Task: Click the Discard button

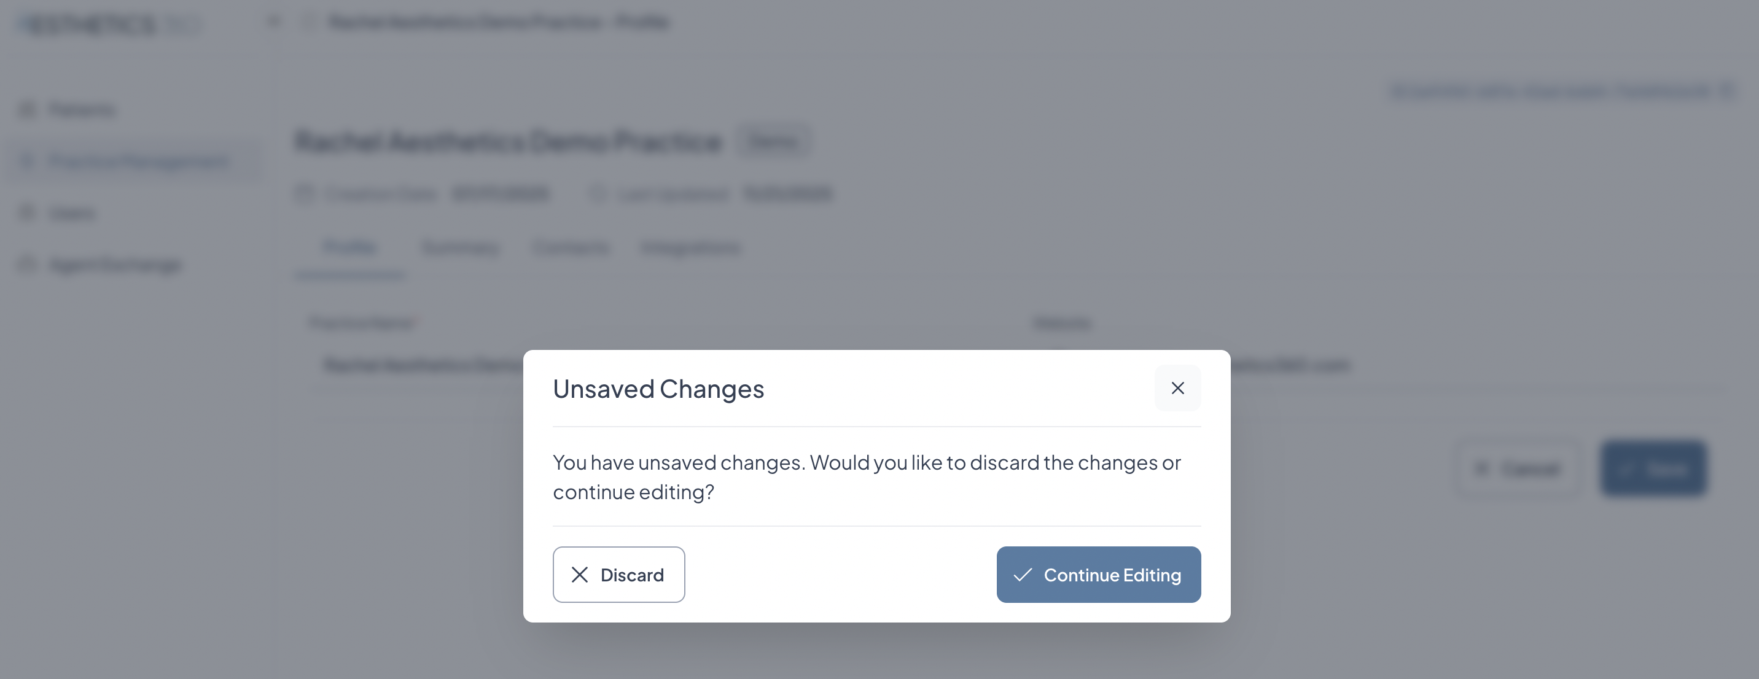Action: point(618,575)
